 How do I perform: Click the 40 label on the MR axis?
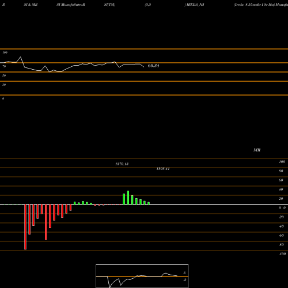[x=281, y=190]
